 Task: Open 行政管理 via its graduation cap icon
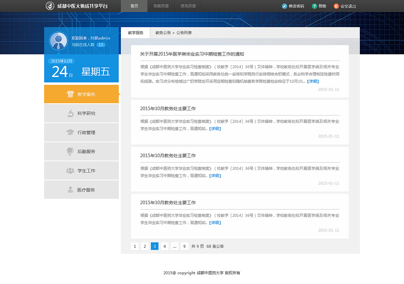pos(70,132)
